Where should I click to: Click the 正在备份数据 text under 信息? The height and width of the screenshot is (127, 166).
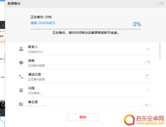pyautogui.click(x=37, y=65)
